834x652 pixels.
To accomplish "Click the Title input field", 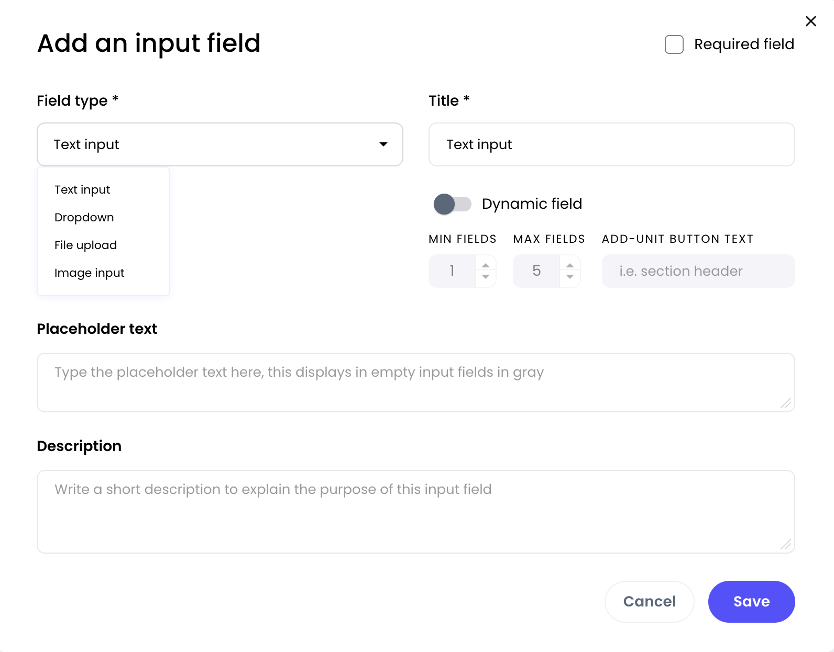I will (611, 144).
